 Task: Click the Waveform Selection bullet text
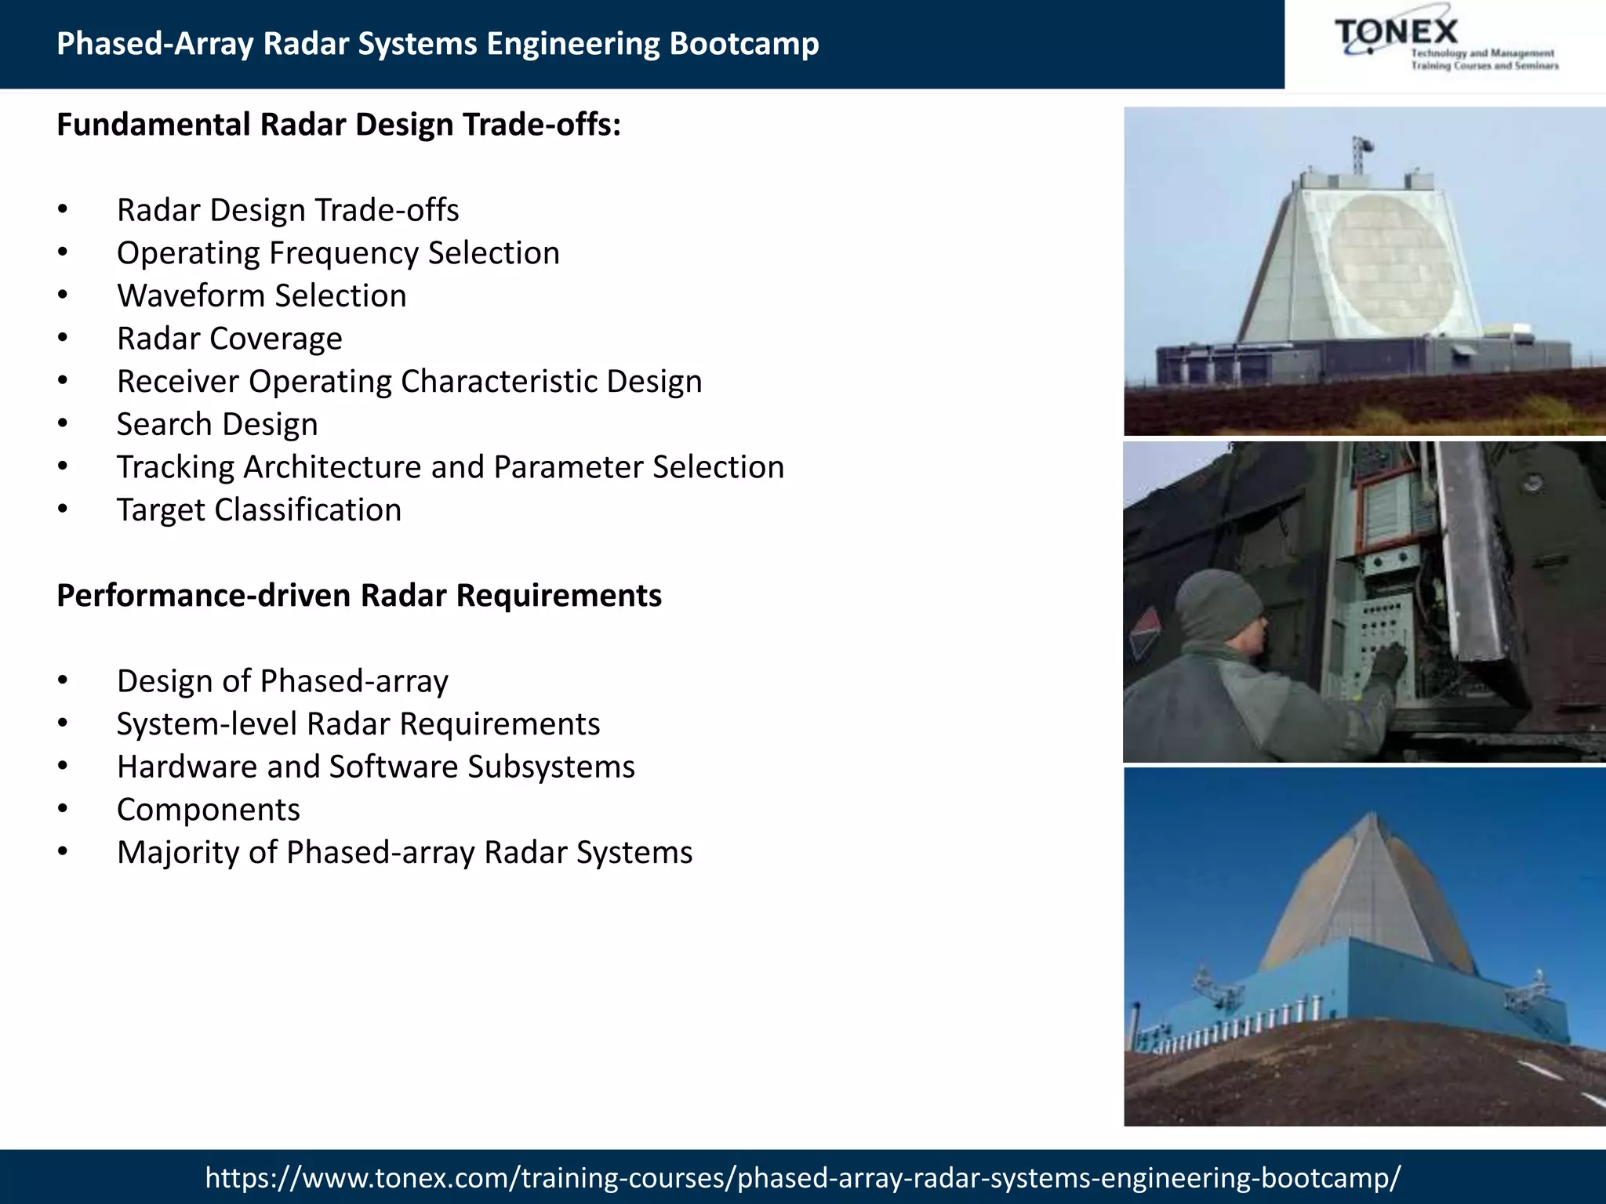261,296
